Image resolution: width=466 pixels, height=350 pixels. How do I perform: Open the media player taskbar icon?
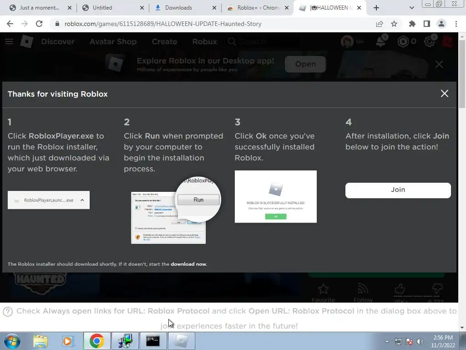(x=68, y=341)
